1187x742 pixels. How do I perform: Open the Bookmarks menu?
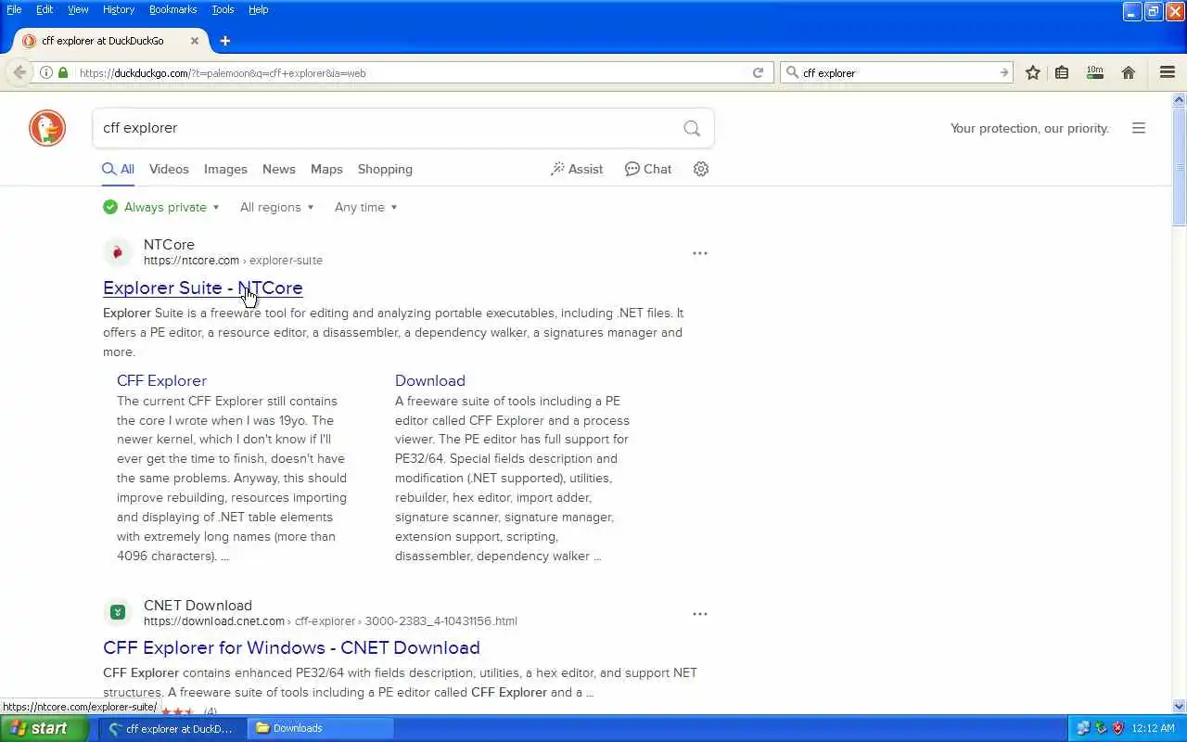(173, 9)
